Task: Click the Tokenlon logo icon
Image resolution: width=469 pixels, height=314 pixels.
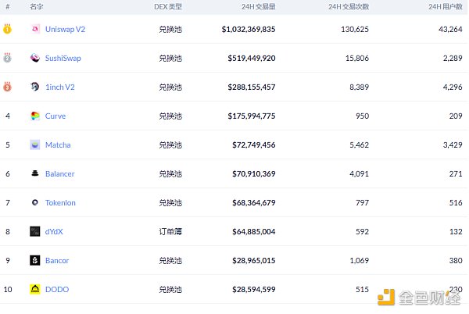Action: tap(35, 202)
